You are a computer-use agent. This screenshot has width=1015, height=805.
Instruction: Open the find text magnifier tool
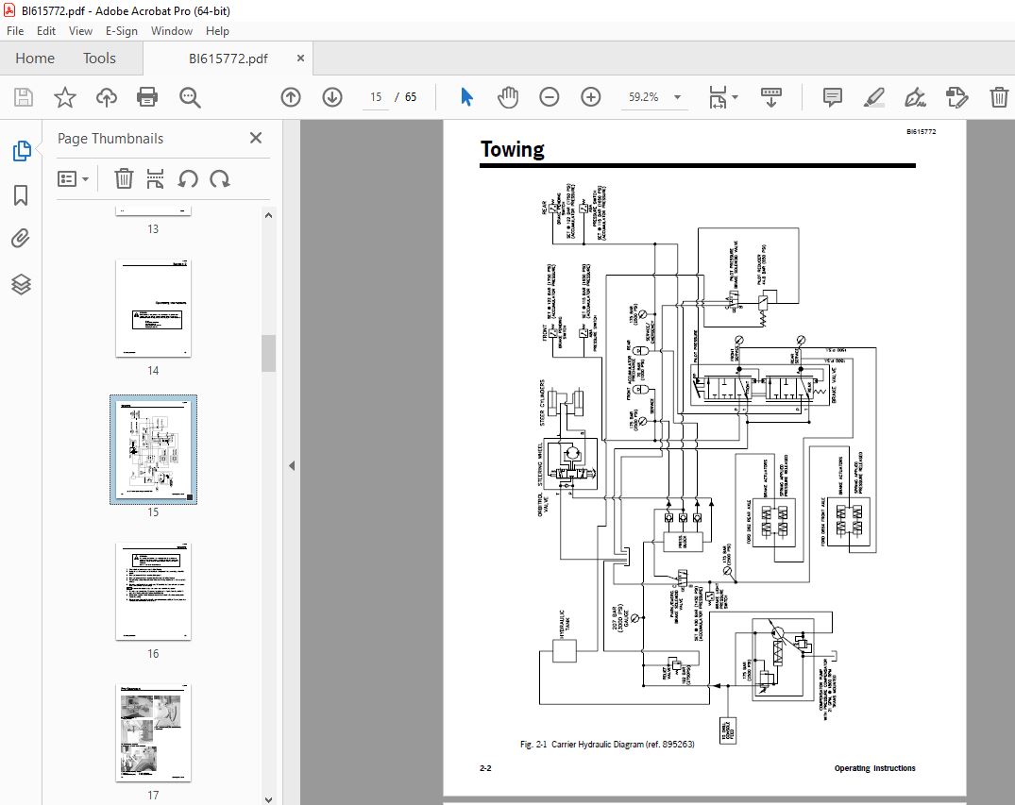point(190,97)
